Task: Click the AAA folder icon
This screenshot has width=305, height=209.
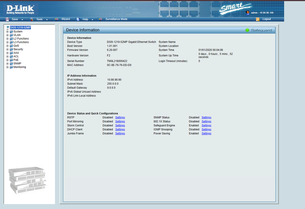Action: [11, 53]
